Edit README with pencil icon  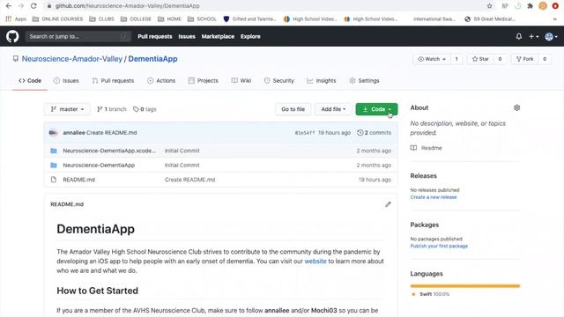388,204
